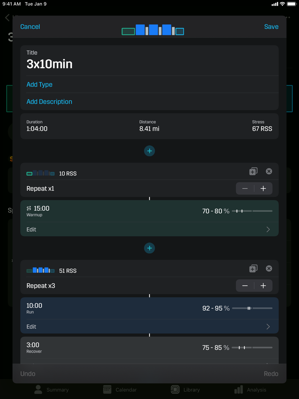Duplicate the 10 RSS block
Screen dimensions: 299x399
pyautogui.click(x=253, y=171)
